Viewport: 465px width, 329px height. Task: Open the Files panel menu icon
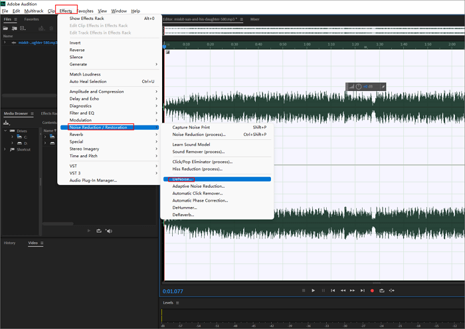click(16, 19)
